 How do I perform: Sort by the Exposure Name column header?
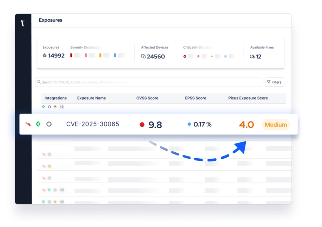tap(91, 98)
